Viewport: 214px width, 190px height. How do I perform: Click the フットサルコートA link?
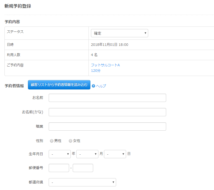pos(105,65)
